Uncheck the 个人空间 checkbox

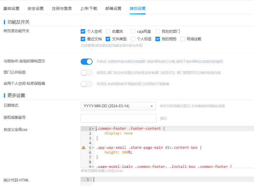tap(83, 31)
